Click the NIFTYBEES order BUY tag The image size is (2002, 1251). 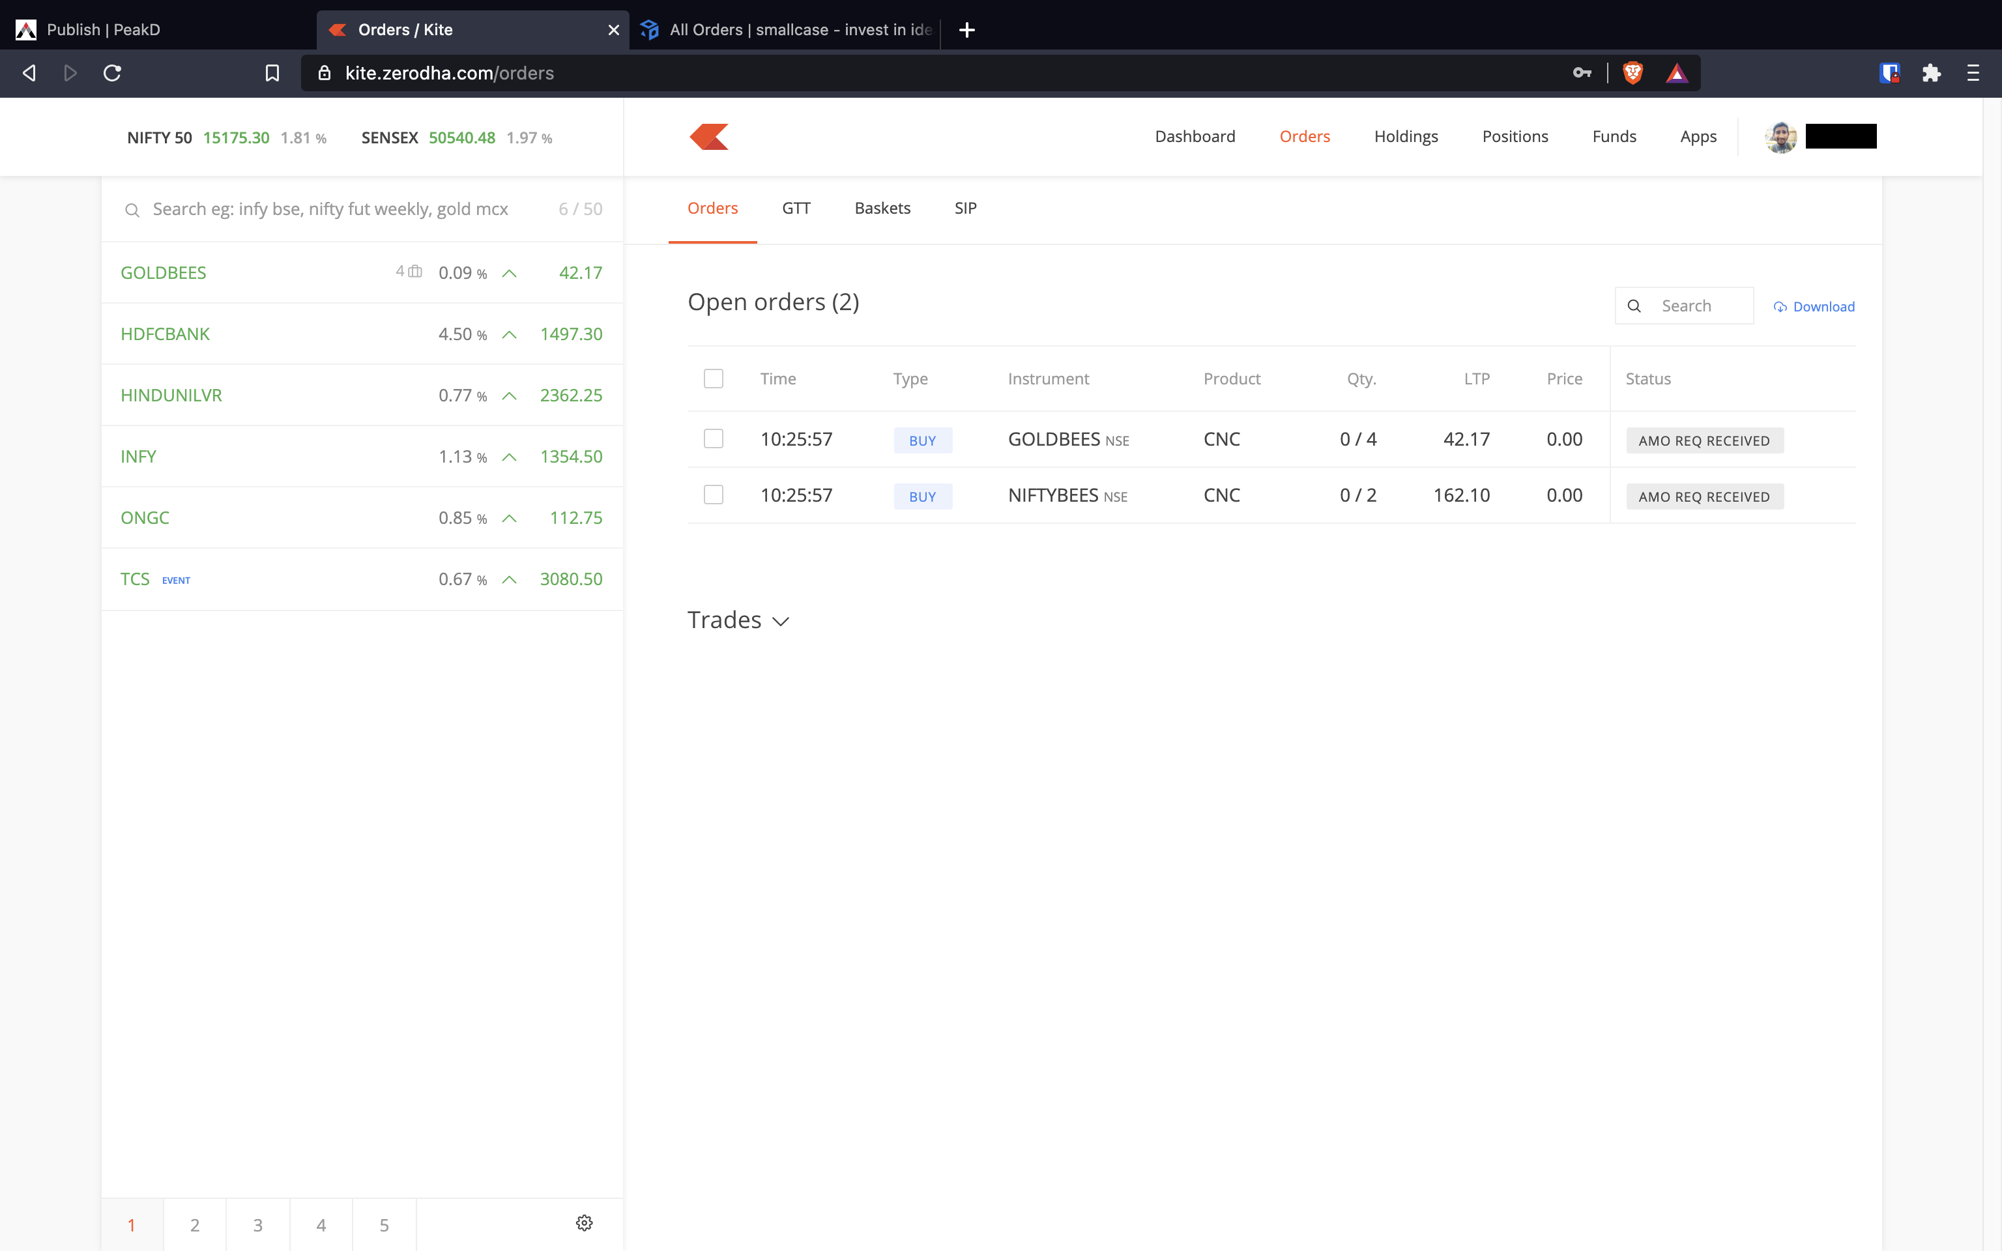coord(922,496)
